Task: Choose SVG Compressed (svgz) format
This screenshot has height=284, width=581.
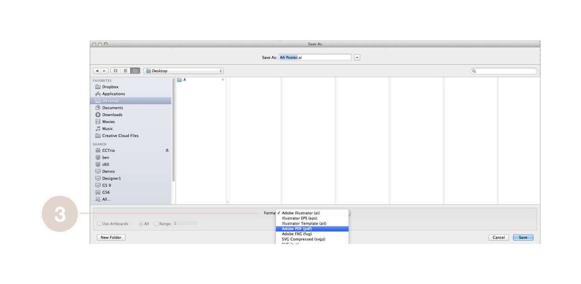Action: (x=312, y=239)
